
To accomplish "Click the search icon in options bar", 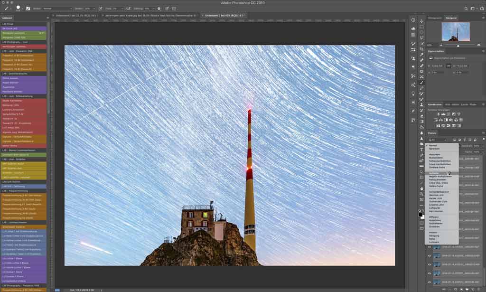I will (x=466, y=9).
